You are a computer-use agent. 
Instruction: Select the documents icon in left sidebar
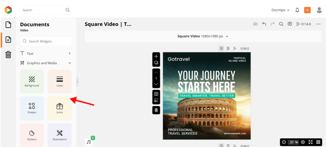click(8, 40)
